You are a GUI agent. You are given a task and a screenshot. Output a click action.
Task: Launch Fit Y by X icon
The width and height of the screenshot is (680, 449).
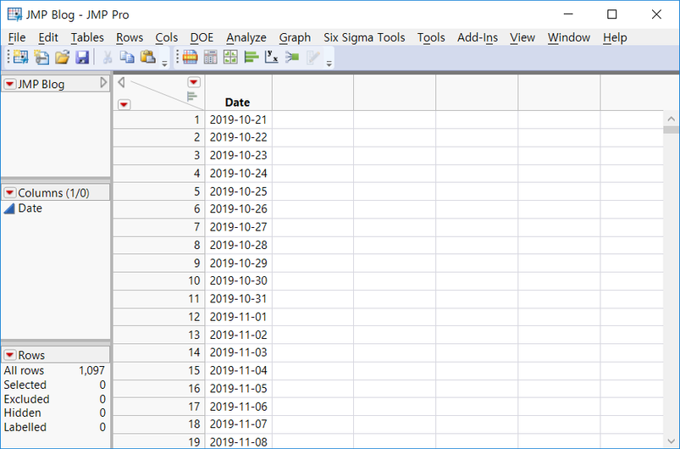272,57
